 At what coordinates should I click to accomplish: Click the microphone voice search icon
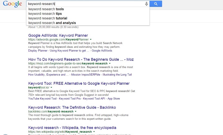[146, 4]
